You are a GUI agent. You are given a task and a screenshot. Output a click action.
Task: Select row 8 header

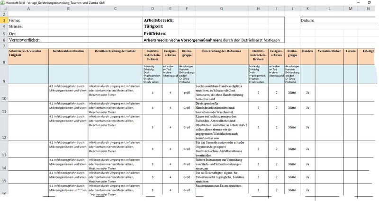pyautogui.click(x=3, y=62)
